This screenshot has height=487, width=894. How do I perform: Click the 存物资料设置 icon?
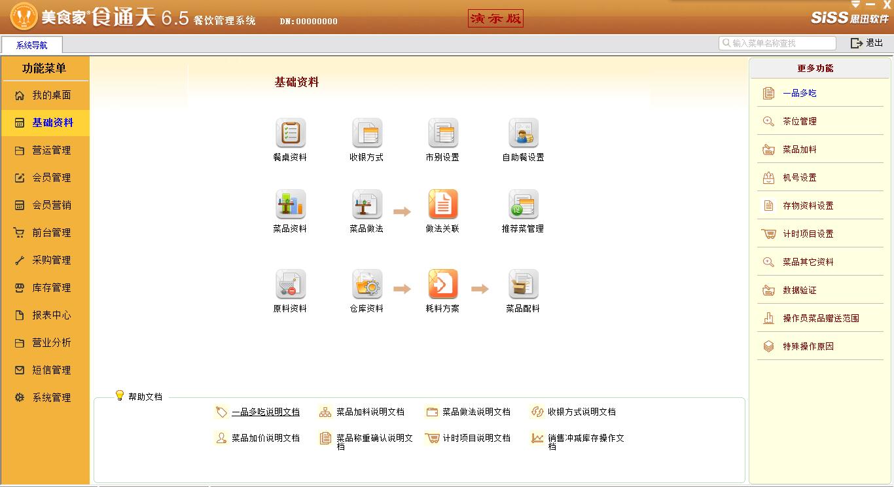tap(769, 206)
